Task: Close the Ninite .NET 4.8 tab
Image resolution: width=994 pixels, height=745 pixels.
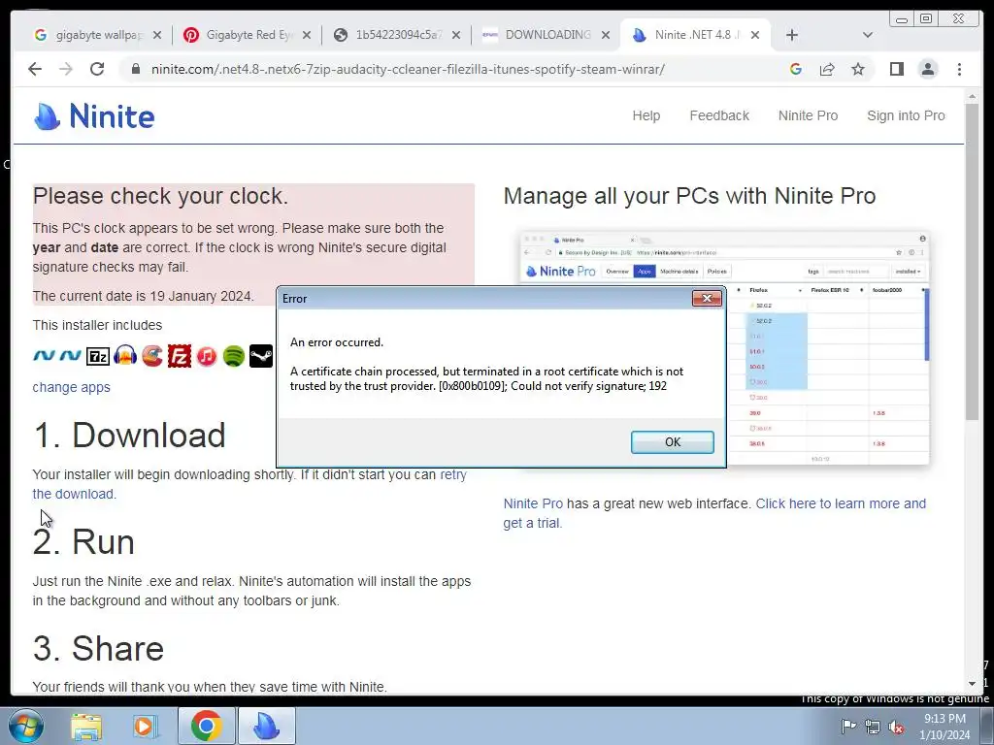Action: point(755,35)
